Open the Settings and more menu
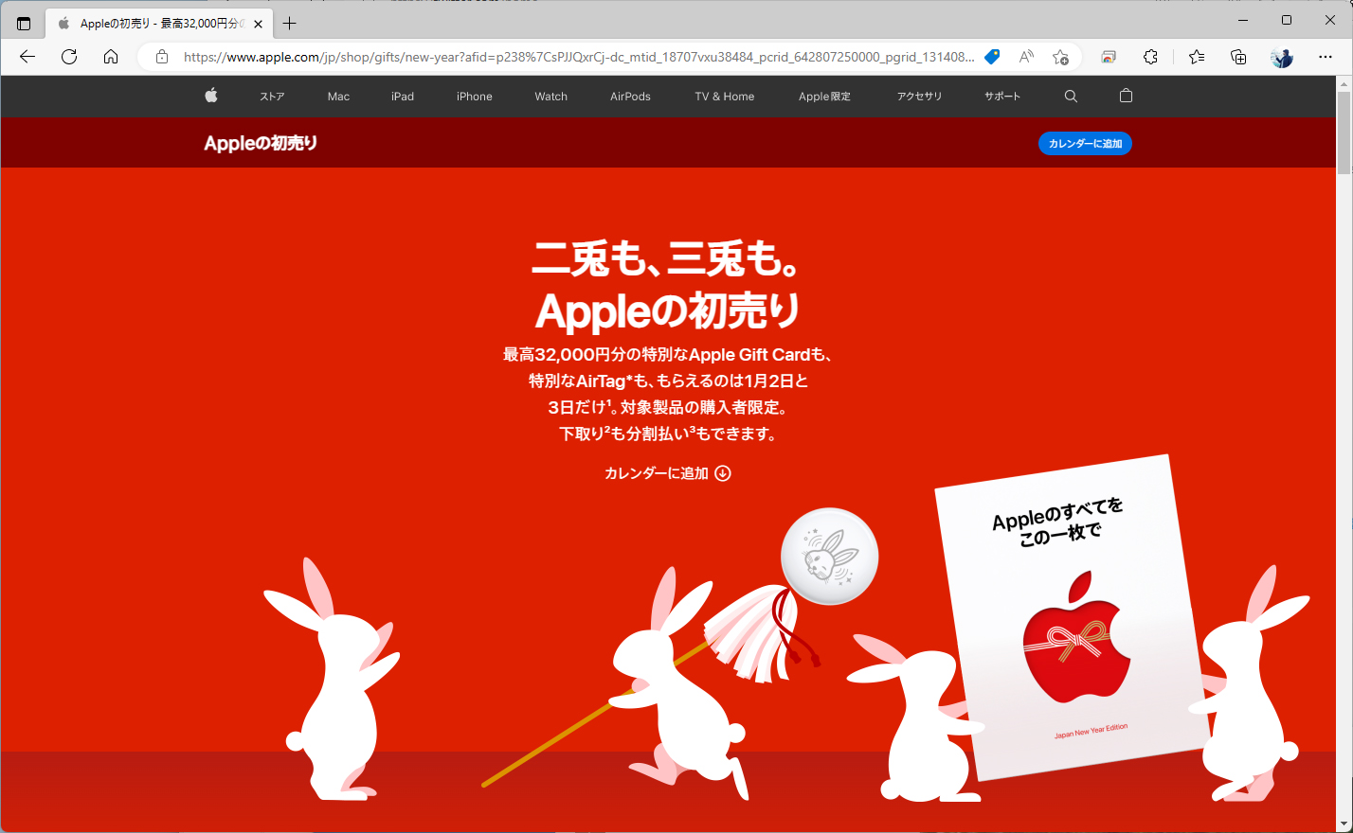This screenshot has height=833, width=1353. coord(1326,57)
